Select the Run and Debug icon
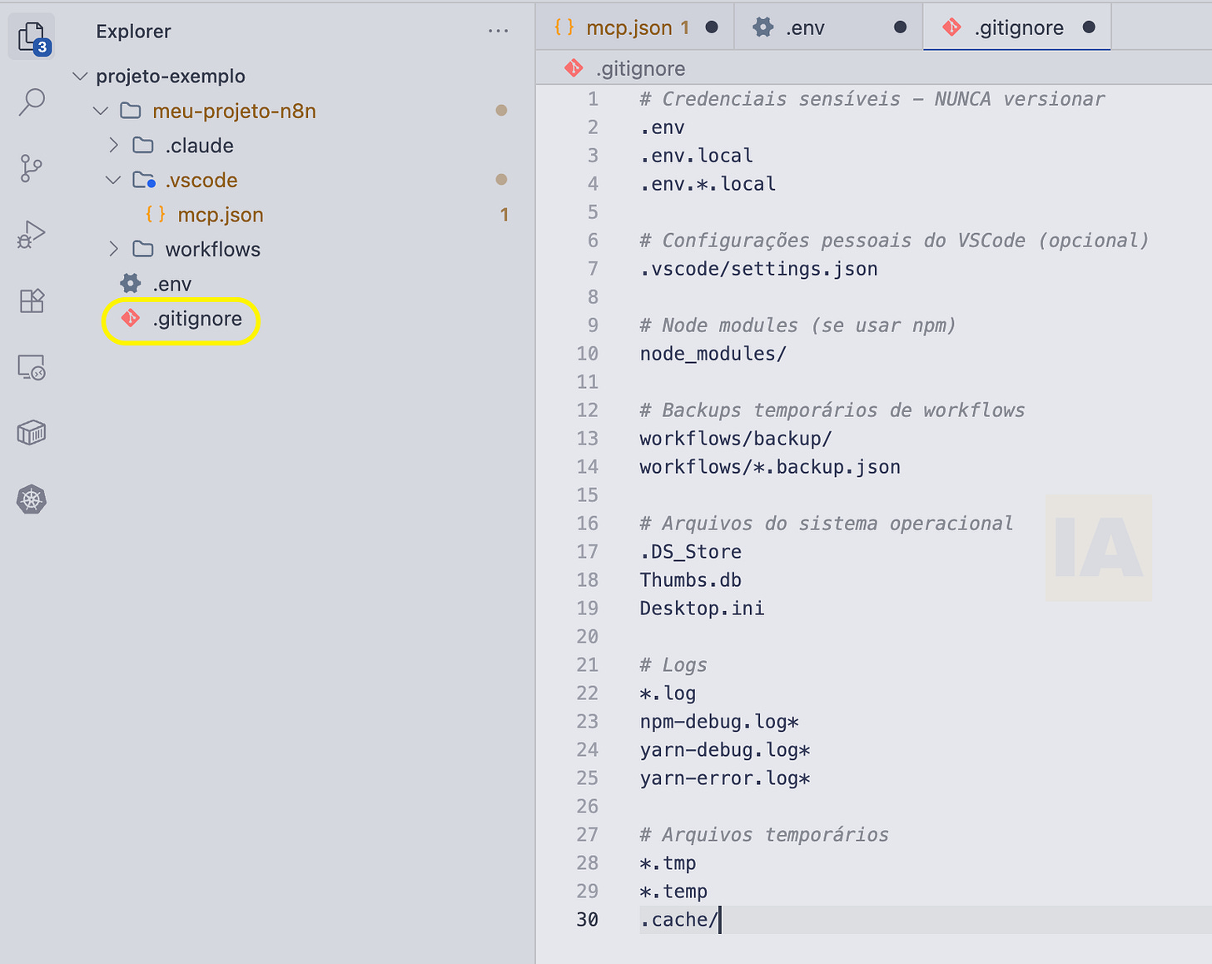 31,235
